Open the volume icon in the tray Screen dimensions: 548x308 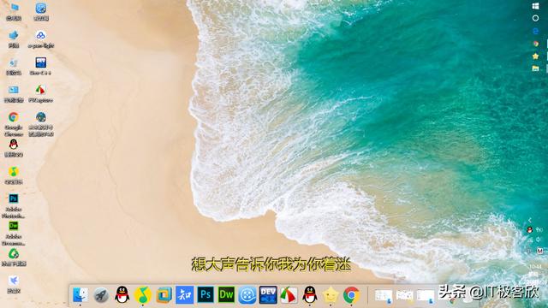[x=539, y=240]
